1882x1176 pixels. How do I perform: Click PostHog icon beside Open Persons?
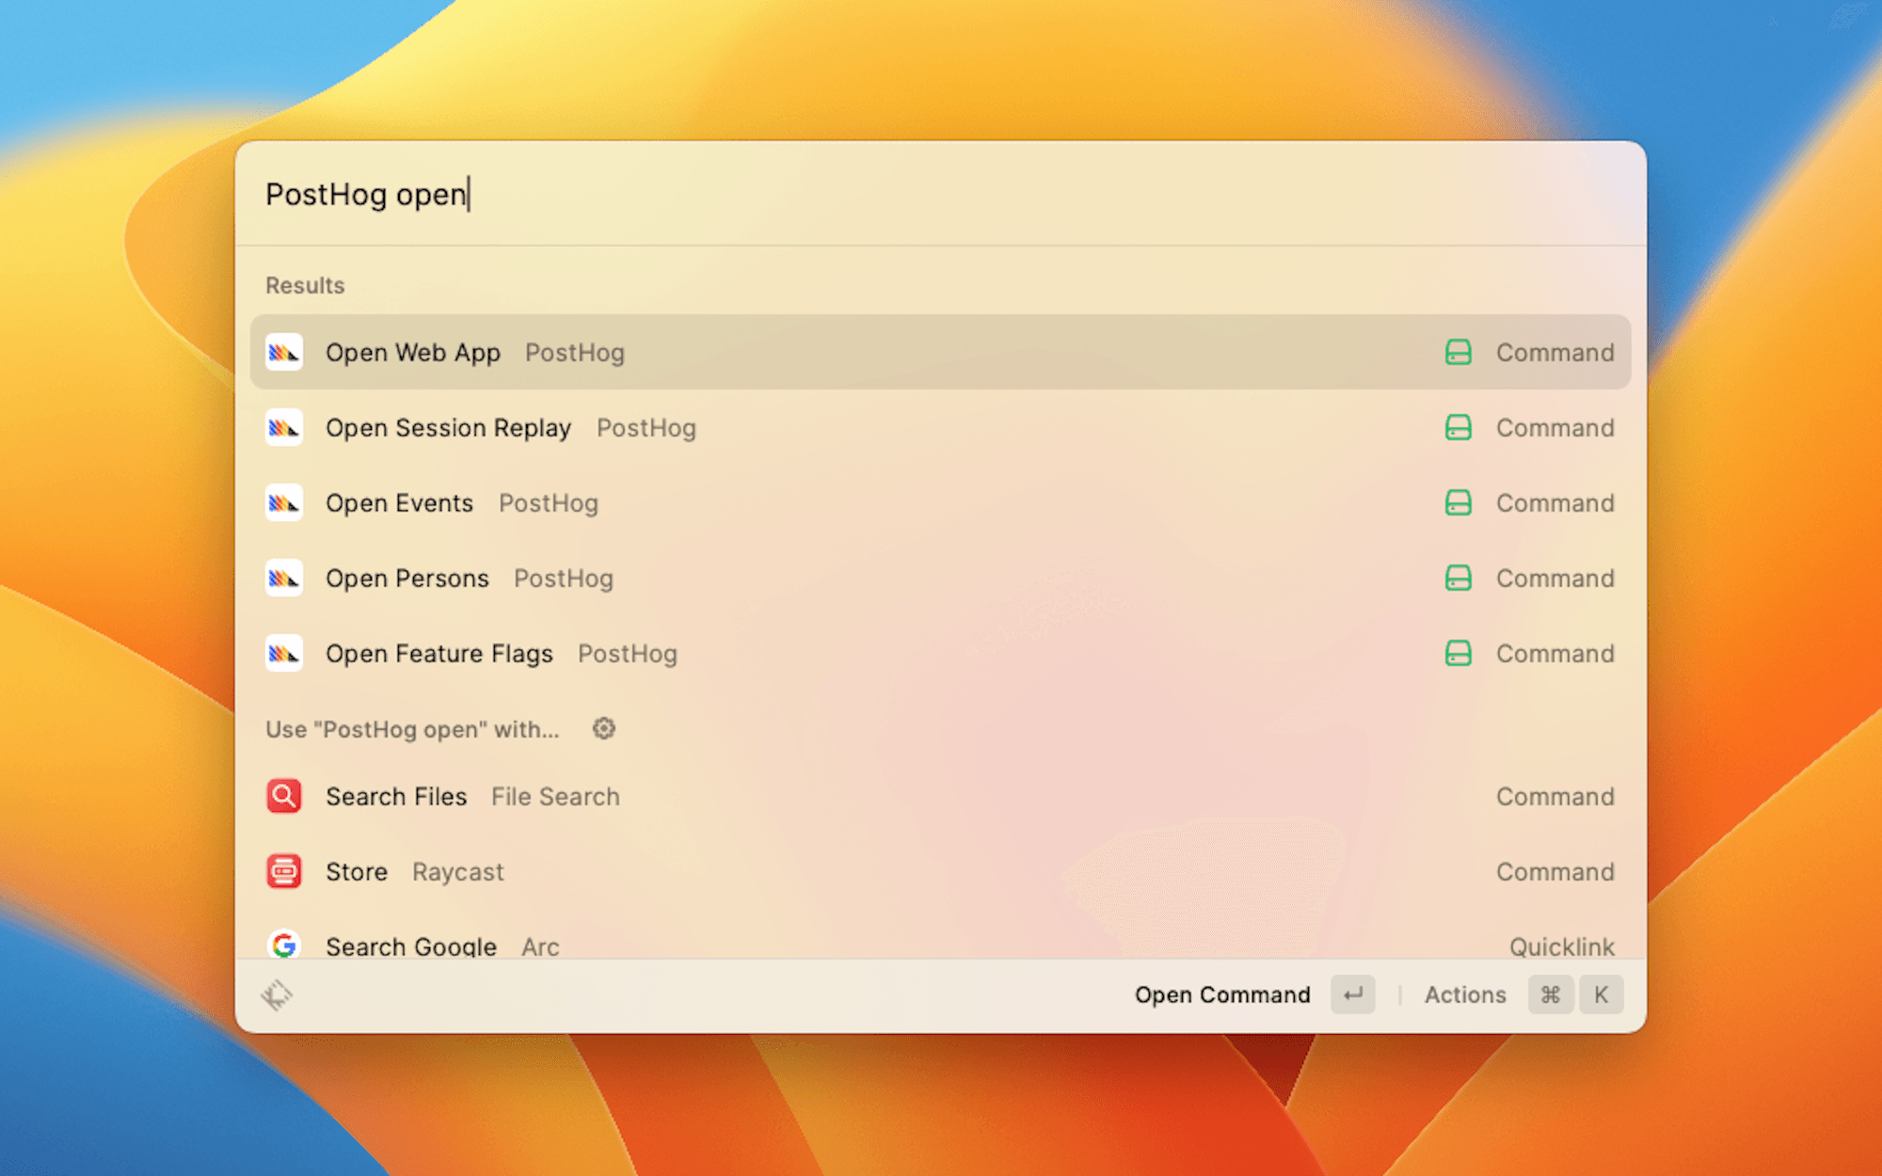283,579
